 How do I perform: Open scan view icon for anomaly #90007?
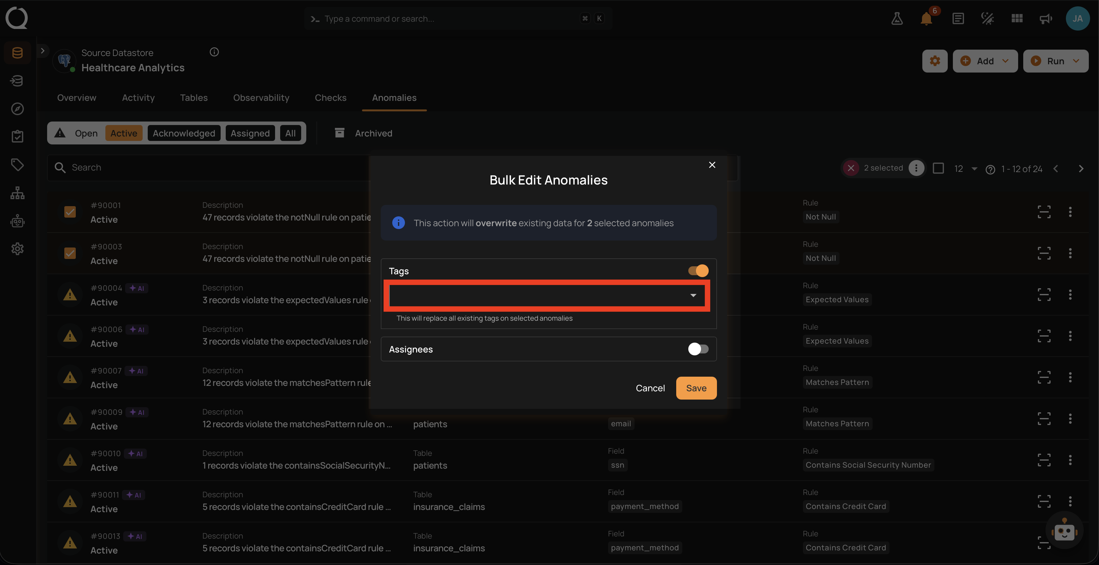tap(1044, 377)
